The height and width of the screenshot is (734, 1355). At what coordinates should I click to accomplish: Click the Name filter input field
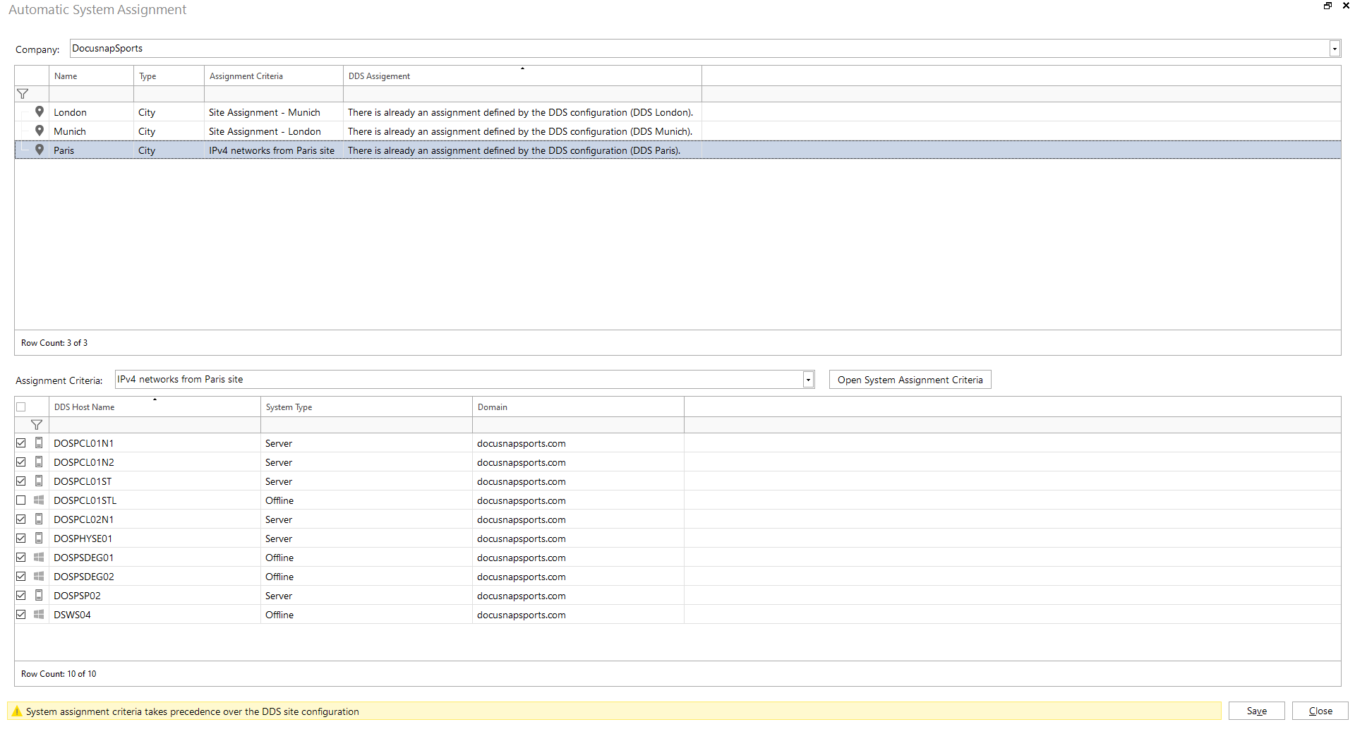click(x=91, y=95)
